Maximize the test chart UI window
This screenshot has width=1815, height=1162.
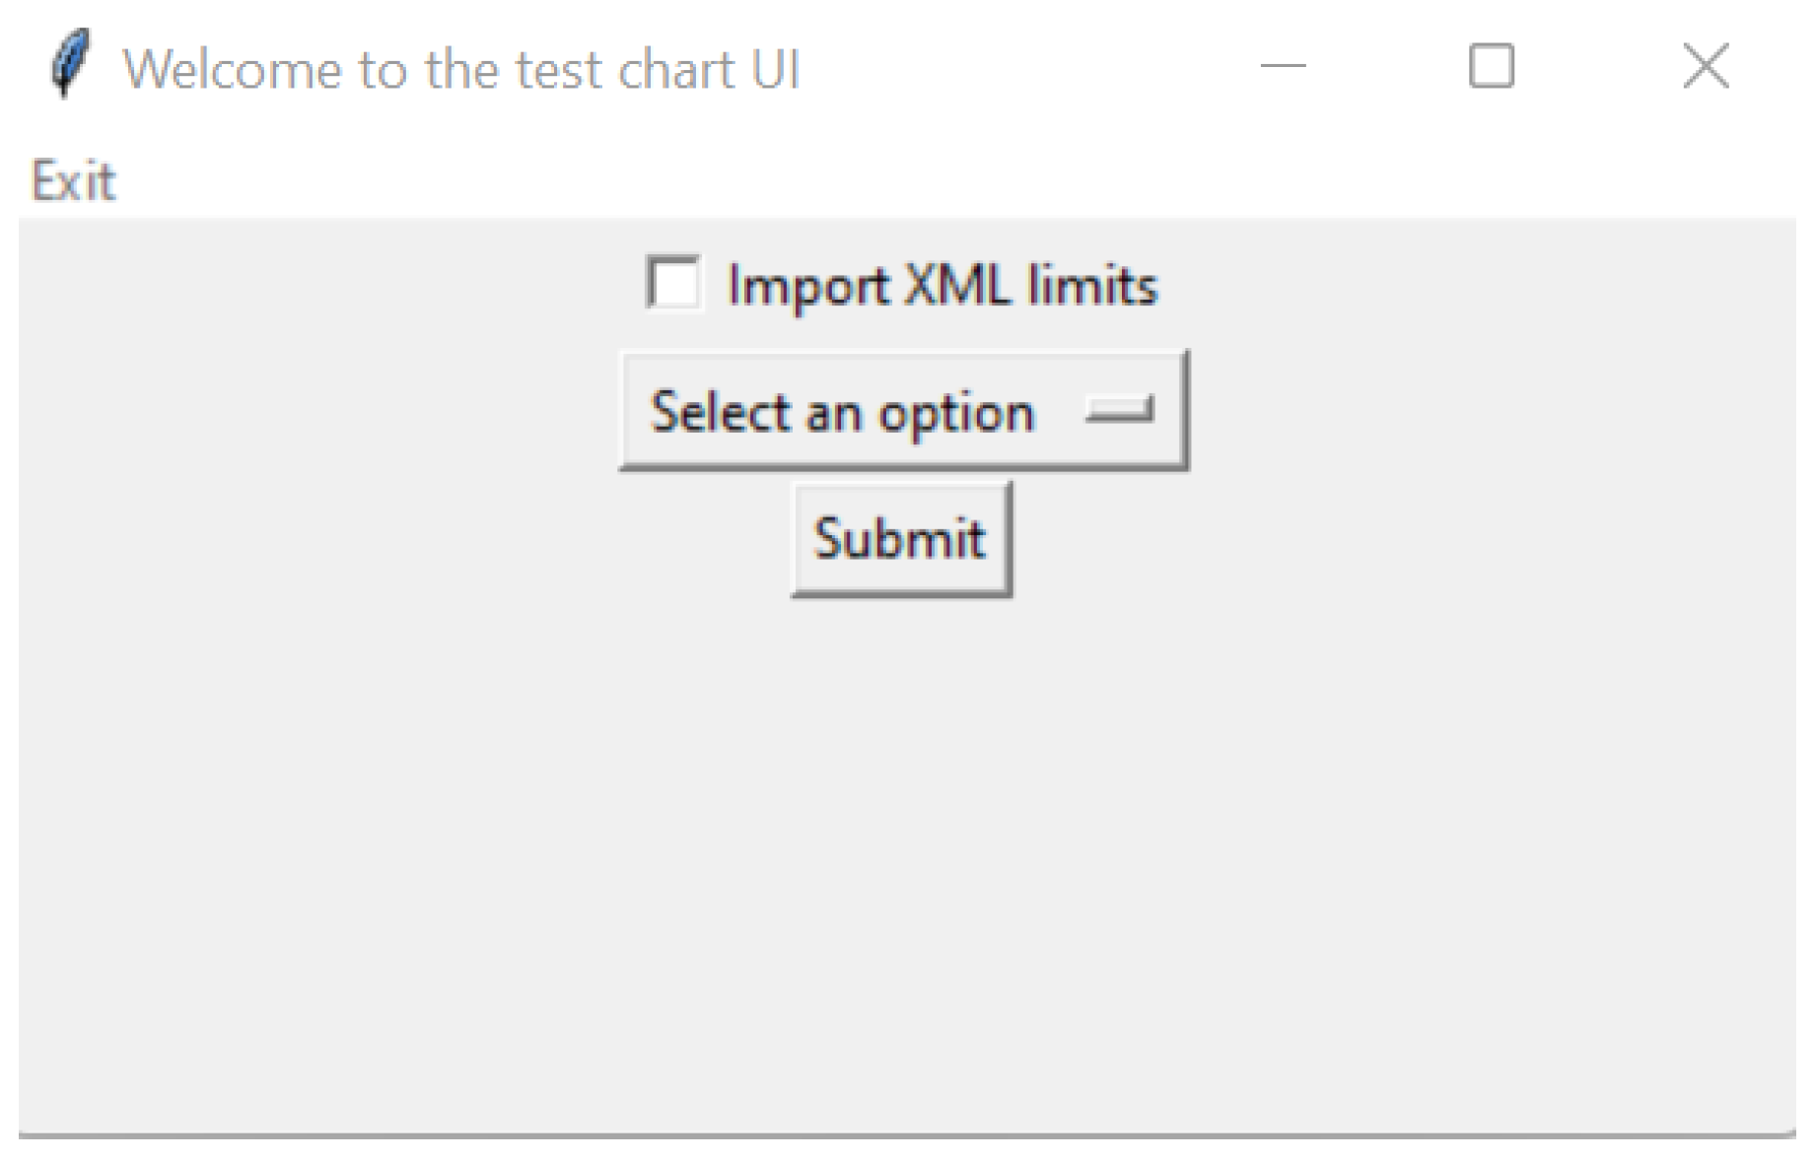coord(1491,66)
